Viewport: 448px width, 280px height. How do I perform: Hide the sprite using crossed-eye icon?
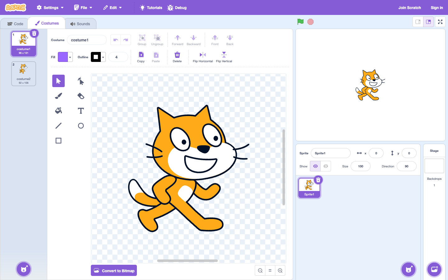(326, 166)
